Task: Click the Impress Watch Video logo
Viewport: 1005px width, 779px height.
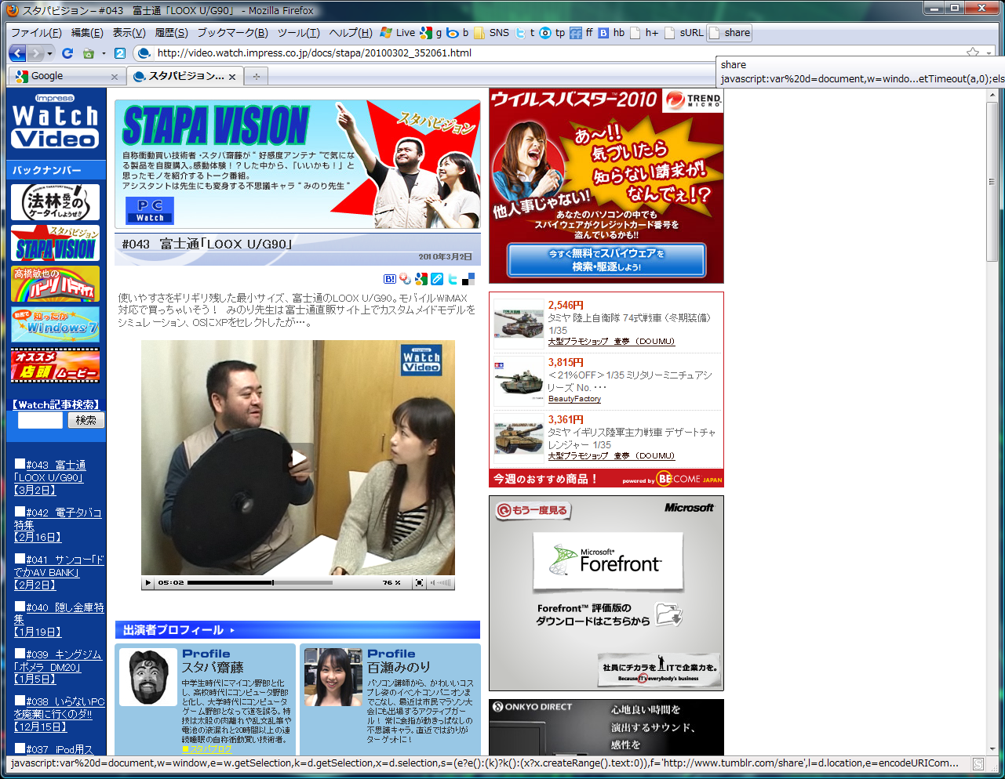Action: click(56, 121)
